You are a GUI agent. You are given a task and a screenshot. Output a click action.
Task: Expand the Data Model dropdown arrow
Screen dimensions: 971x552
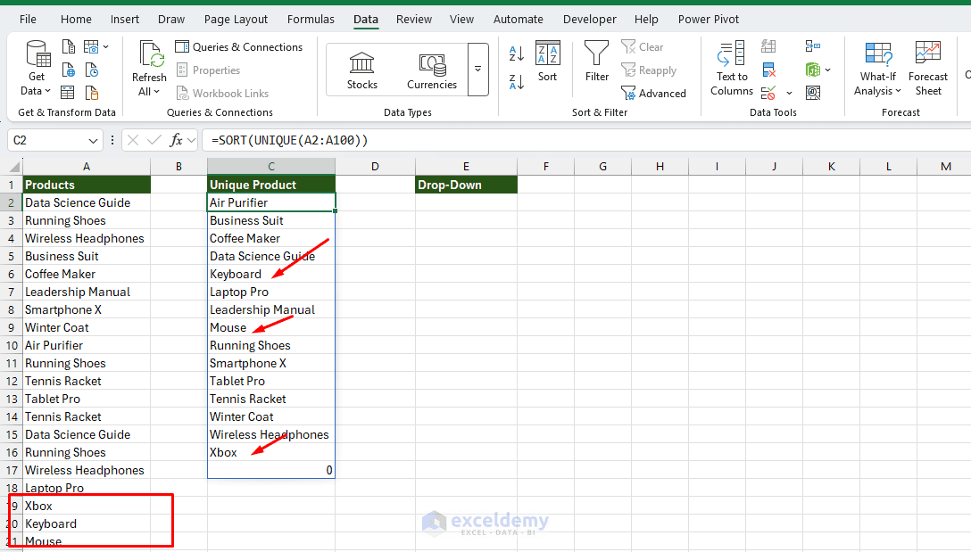pos(828,70)
